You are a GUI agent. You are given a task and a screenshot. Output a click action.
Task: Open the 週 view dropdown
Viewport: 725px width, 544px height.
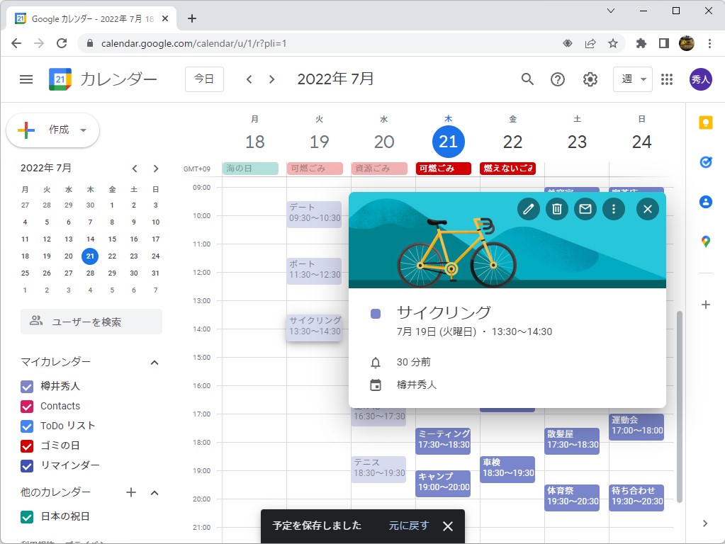[x=631, y=79]
